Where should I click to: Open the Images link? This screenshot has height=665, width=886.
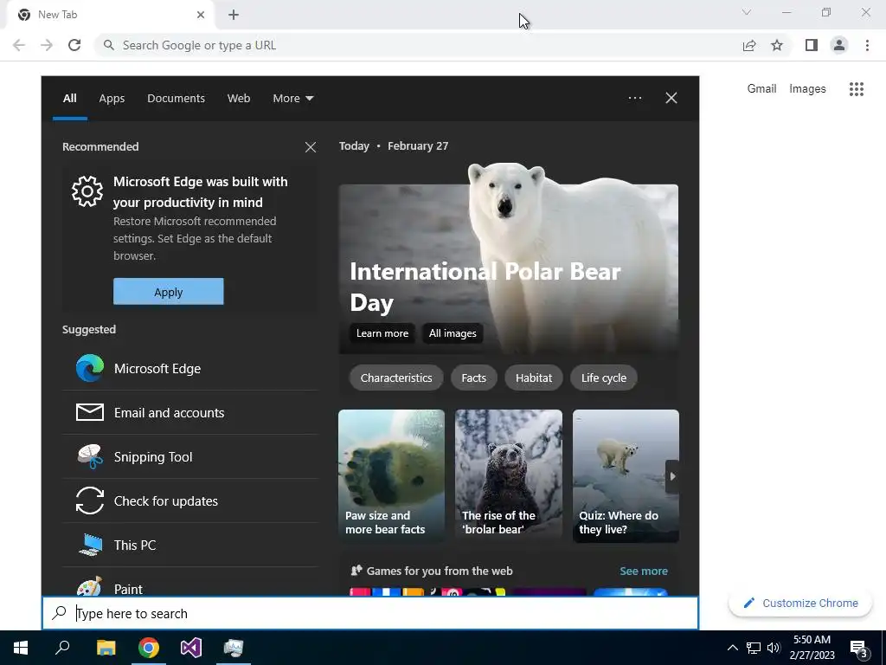coord(807,89)
